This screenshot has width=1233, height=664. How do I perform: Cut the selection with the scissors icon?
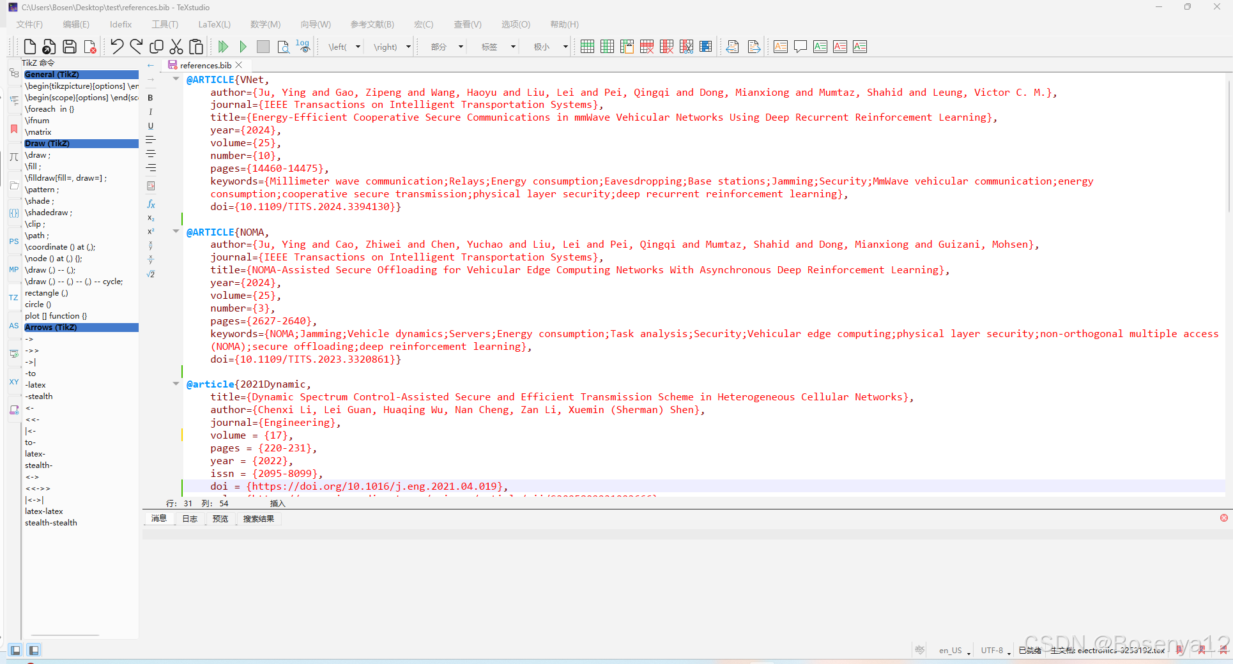[x=176, y=47]
